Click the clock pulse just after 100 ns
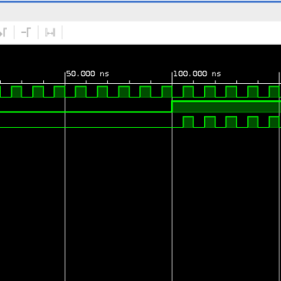The image size is (281, 281). pos(188,92)
